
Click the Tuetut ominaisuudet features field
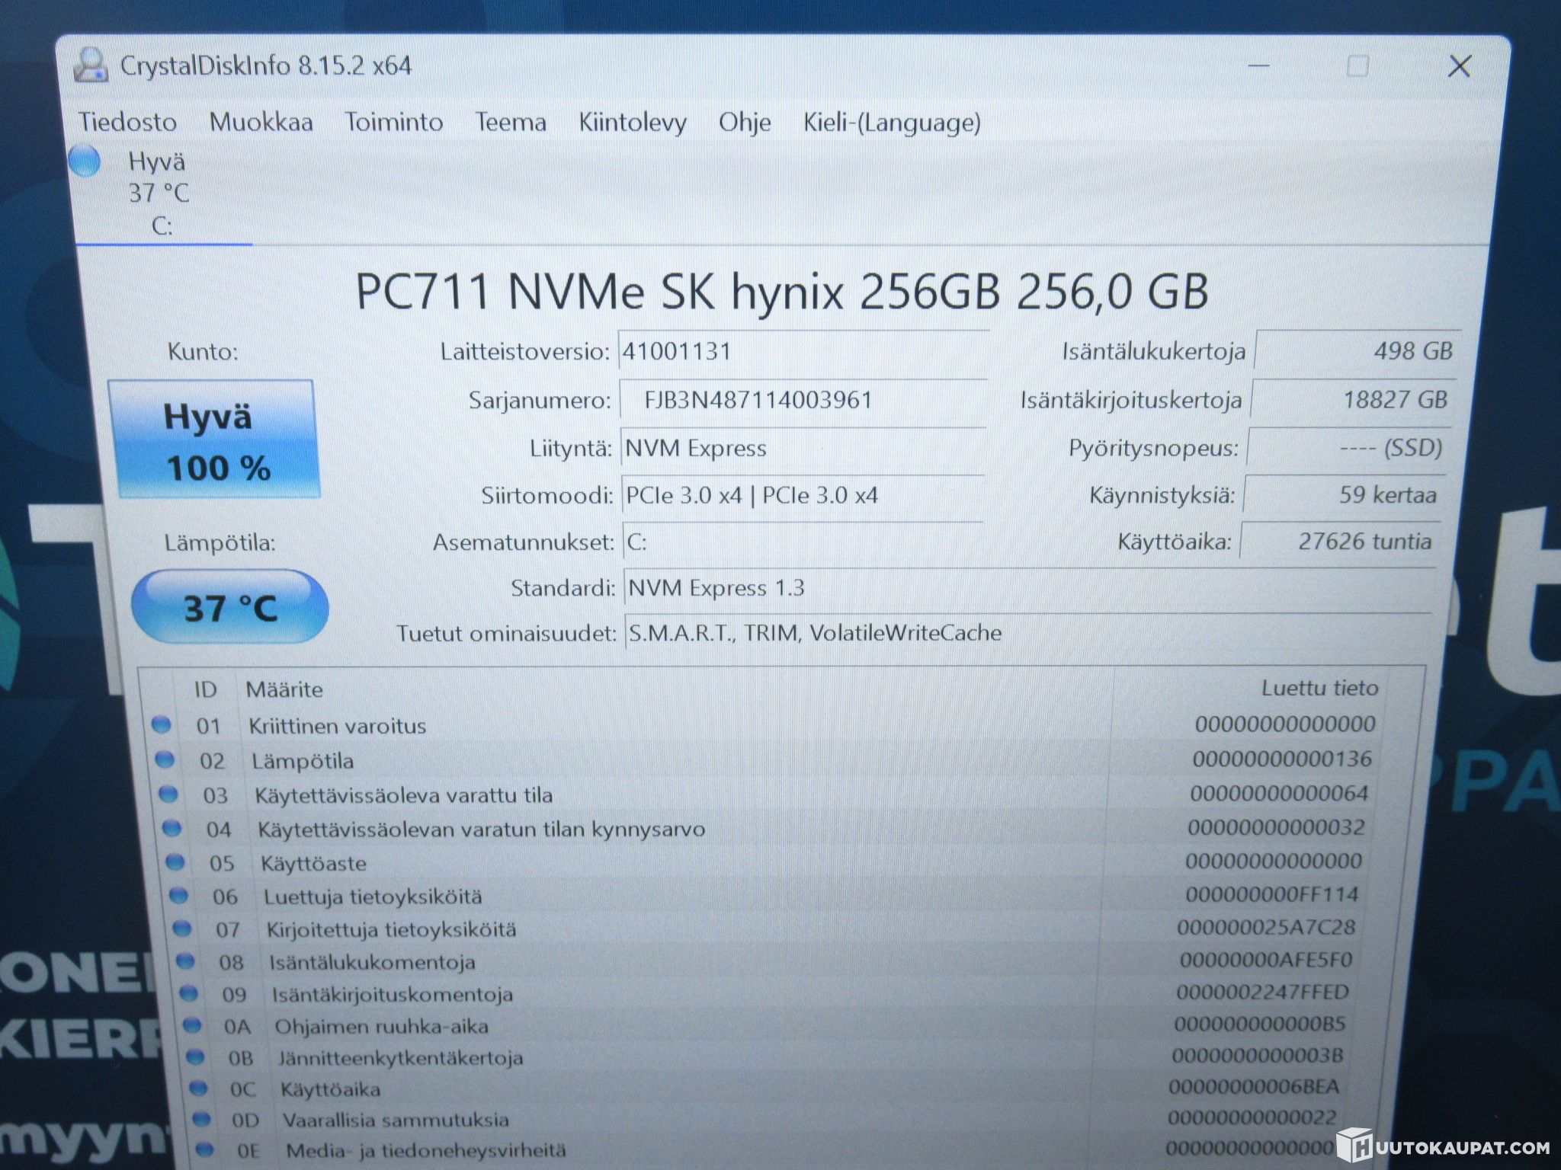(1028, 633)
